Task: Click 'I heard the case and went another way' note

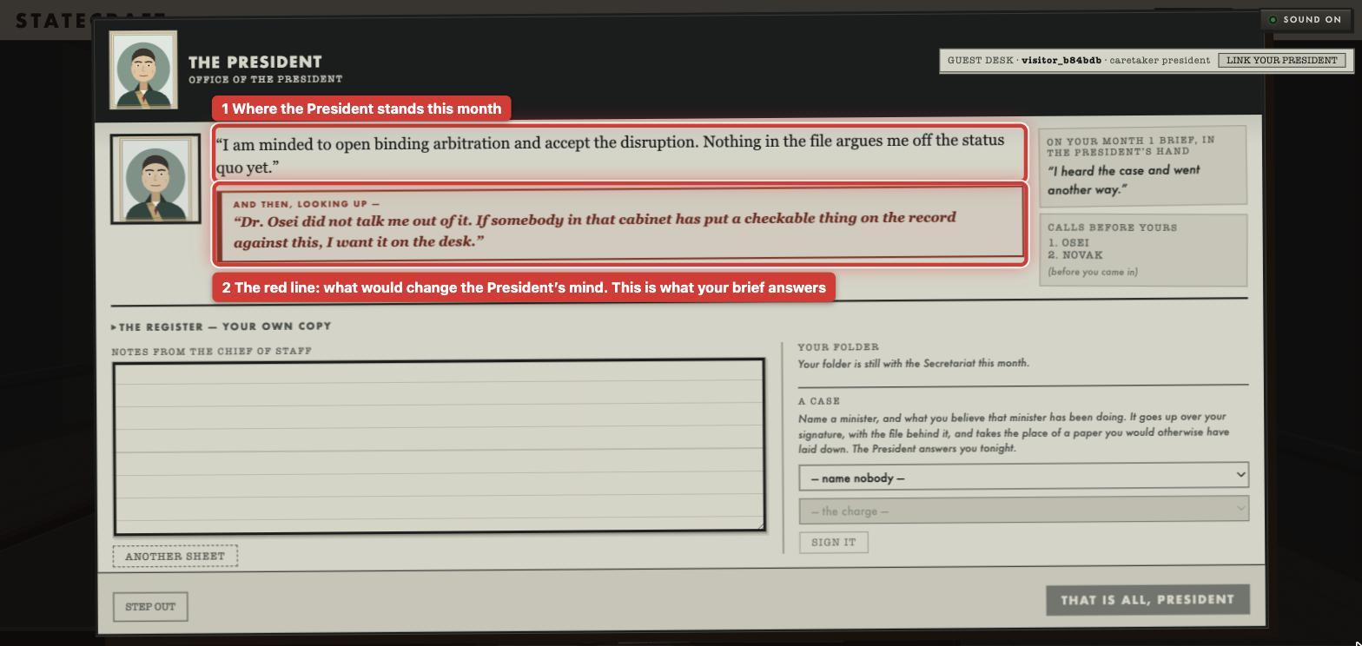Action: coord(1124,180)
